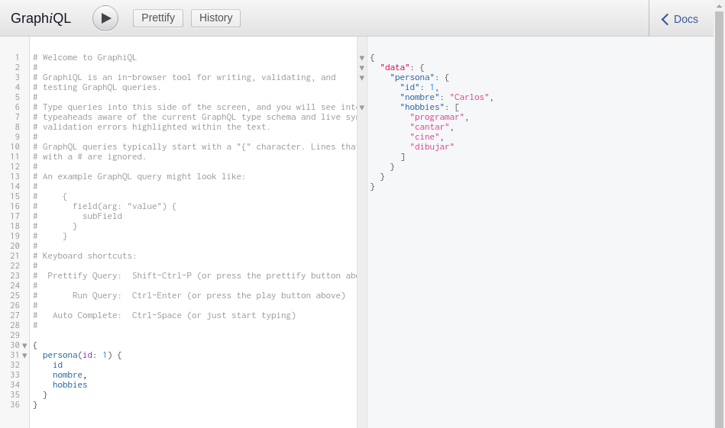Screen dimensions: 725x428
Task: Click the "programar" hobby in results
Action: point(437,117)
